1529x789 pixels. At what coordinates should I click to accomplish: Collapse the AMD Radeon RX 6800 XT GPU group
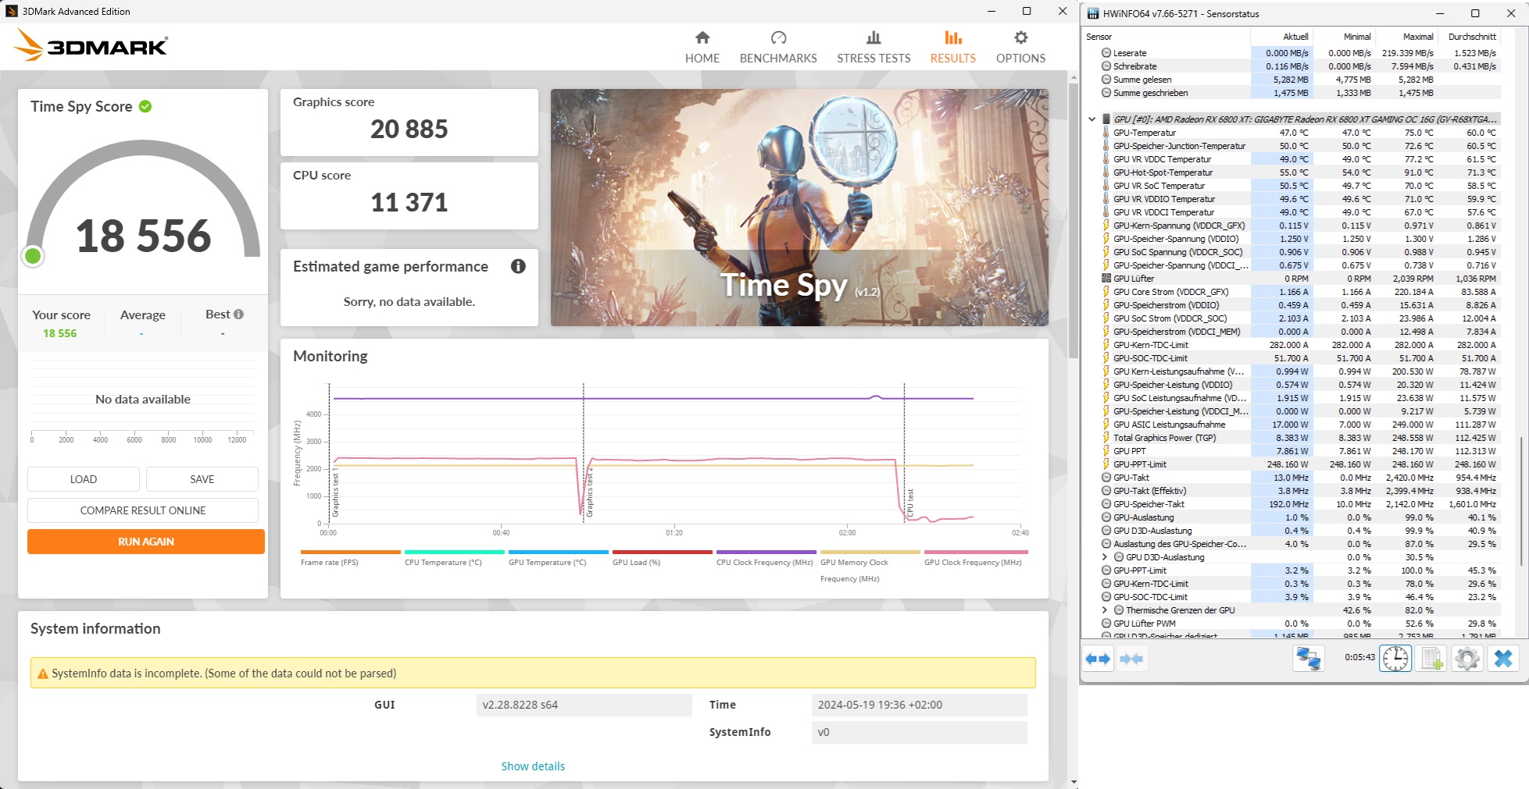tap(1091, 119)
